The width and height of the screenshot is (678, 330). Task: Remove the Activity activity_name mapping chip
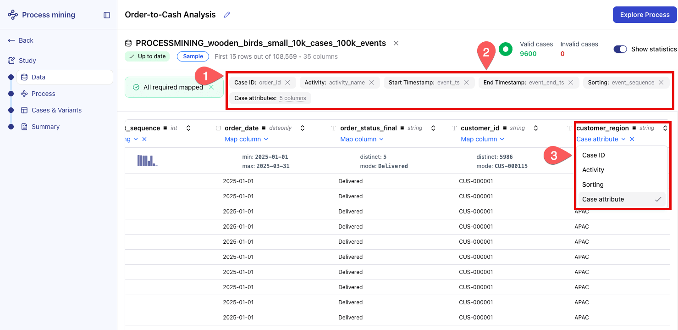371,83
